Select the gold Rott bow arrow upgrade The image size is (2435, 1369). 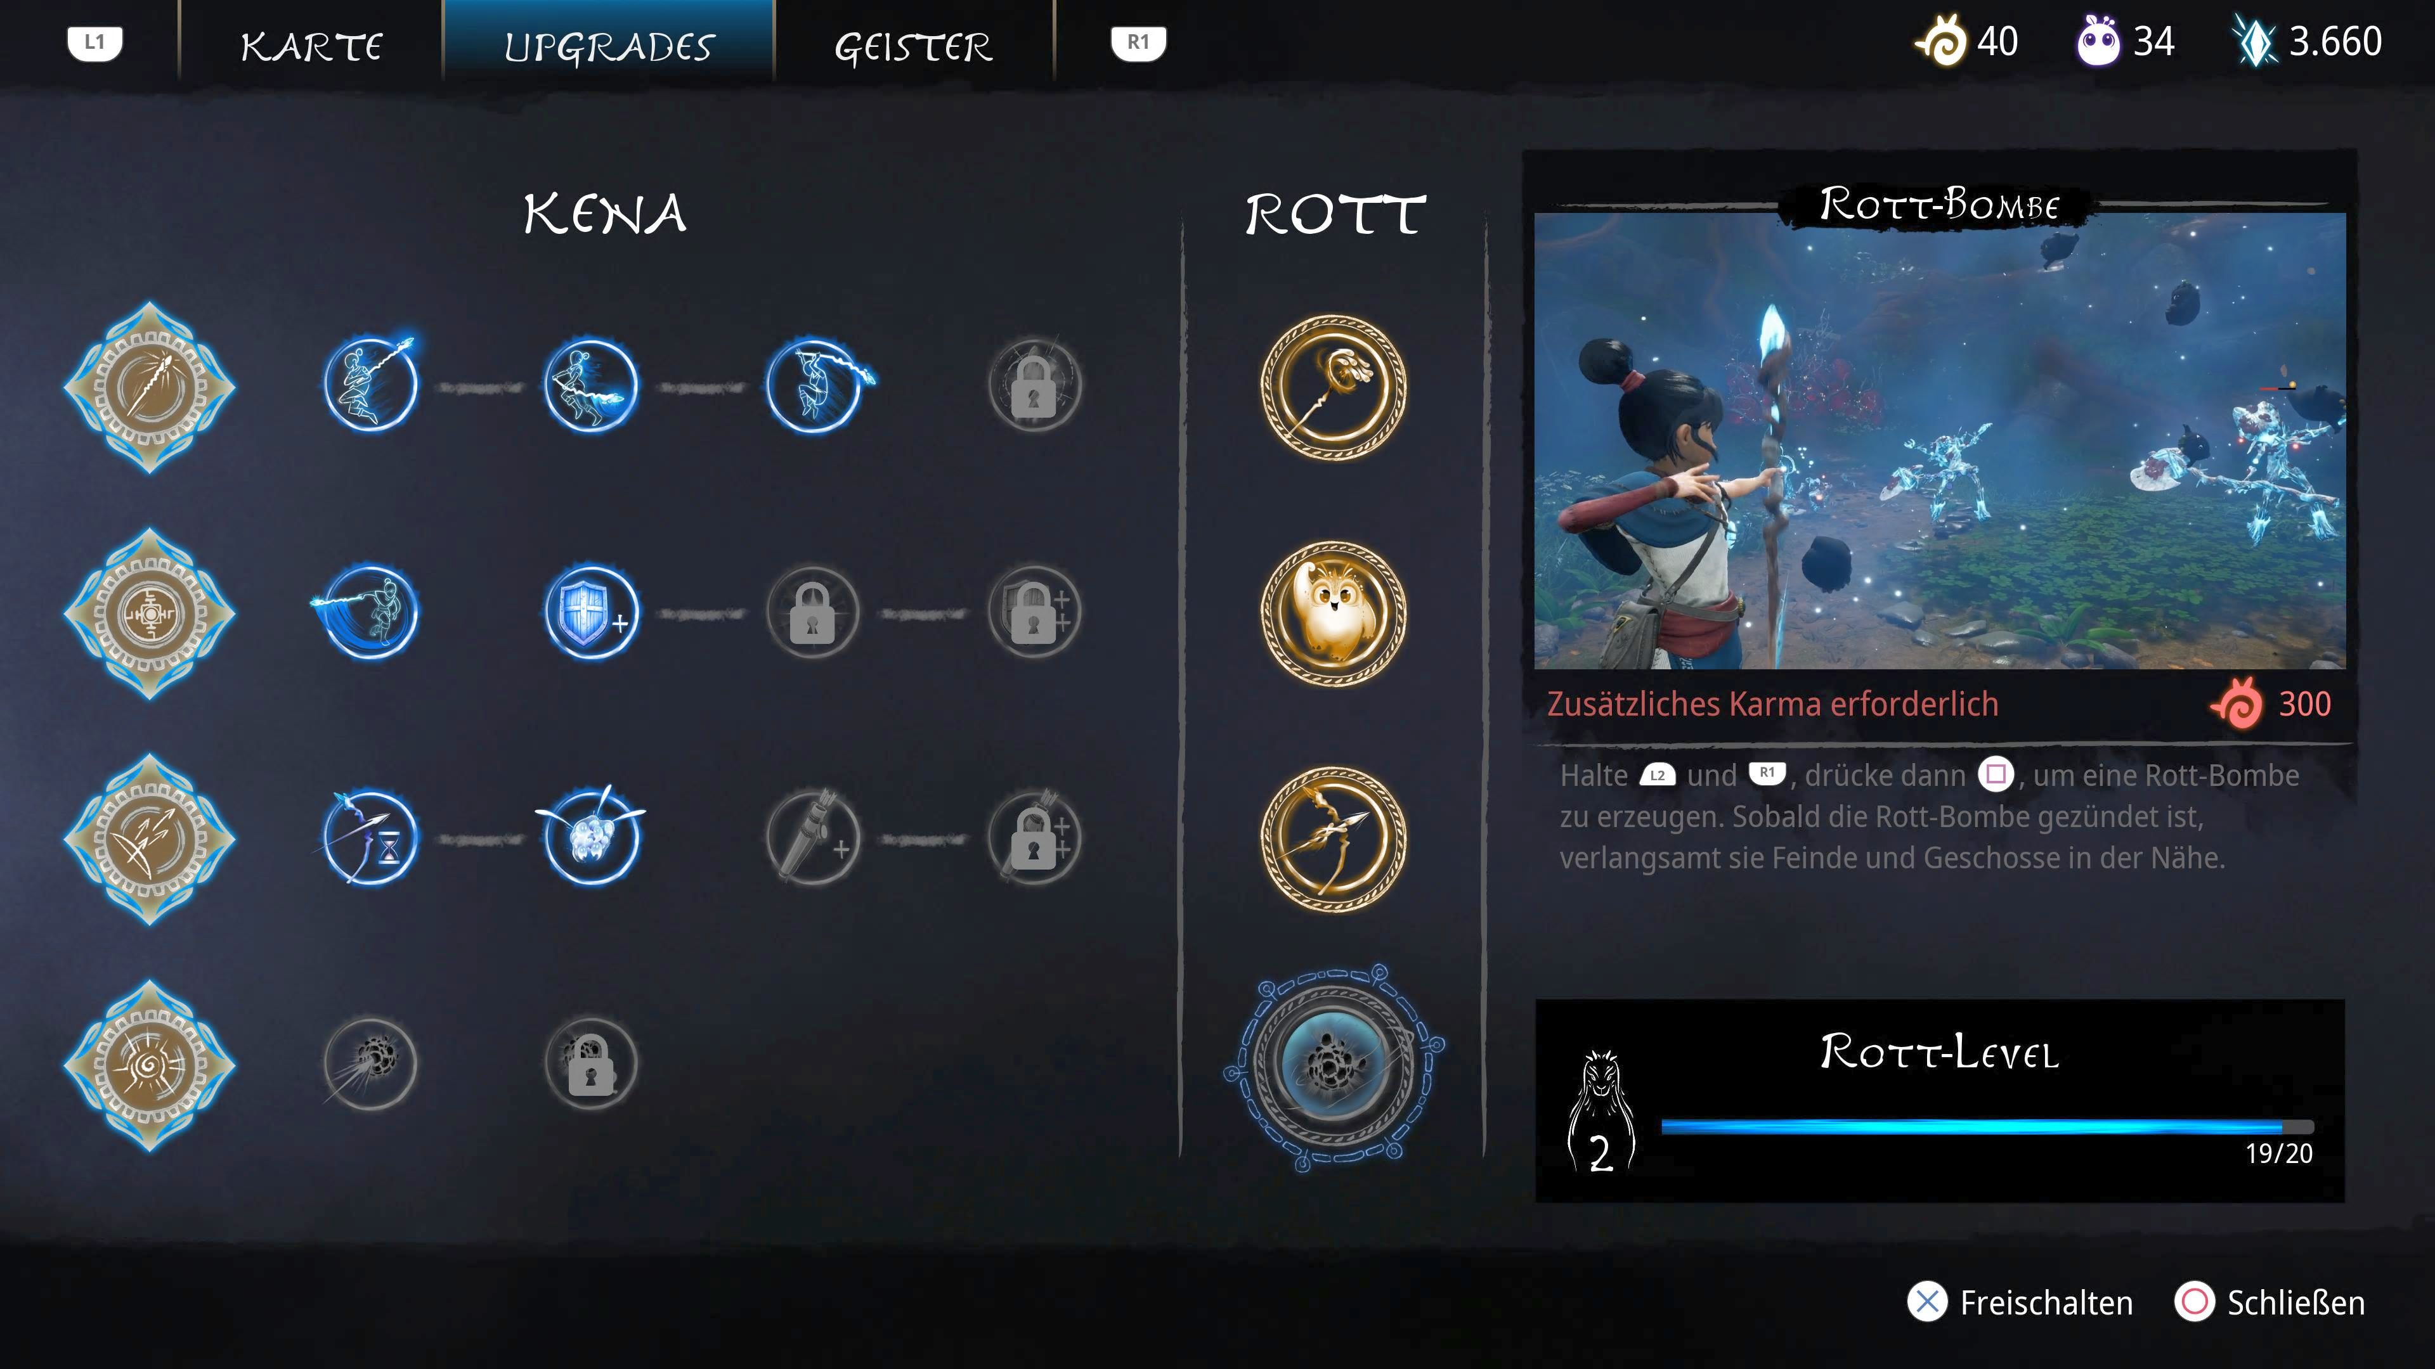(x=1333, y=839)
